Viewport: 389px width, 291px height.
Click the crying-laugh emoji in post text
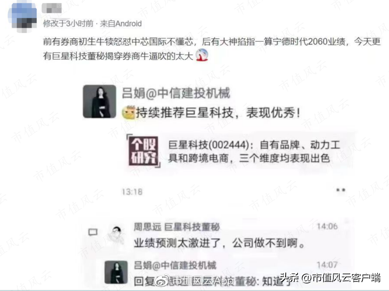(x=202, y=55)
